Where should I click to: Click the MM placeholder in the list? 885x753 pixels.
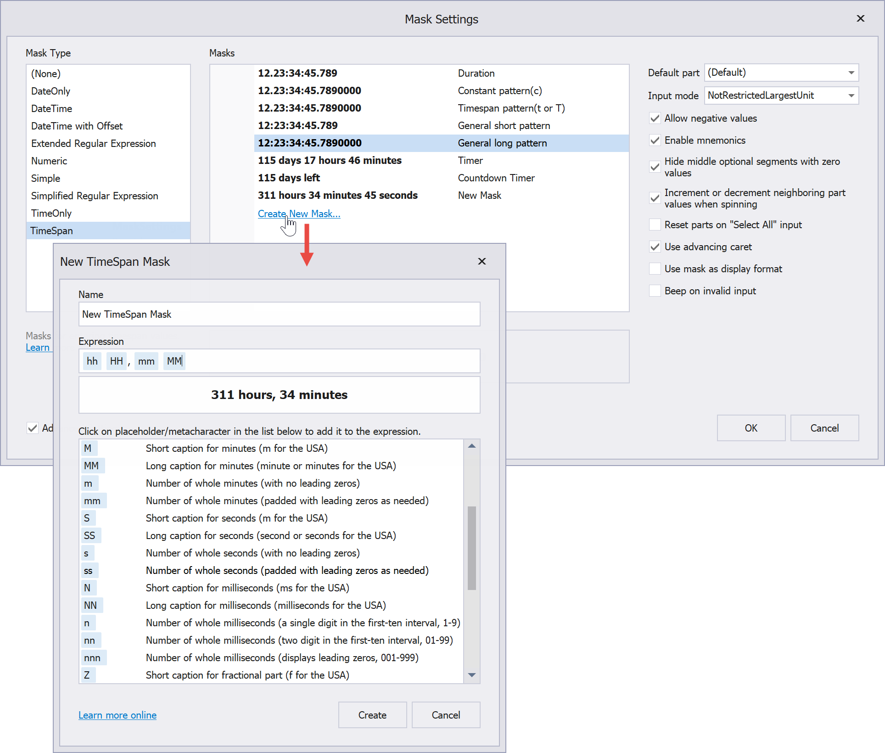91,466
